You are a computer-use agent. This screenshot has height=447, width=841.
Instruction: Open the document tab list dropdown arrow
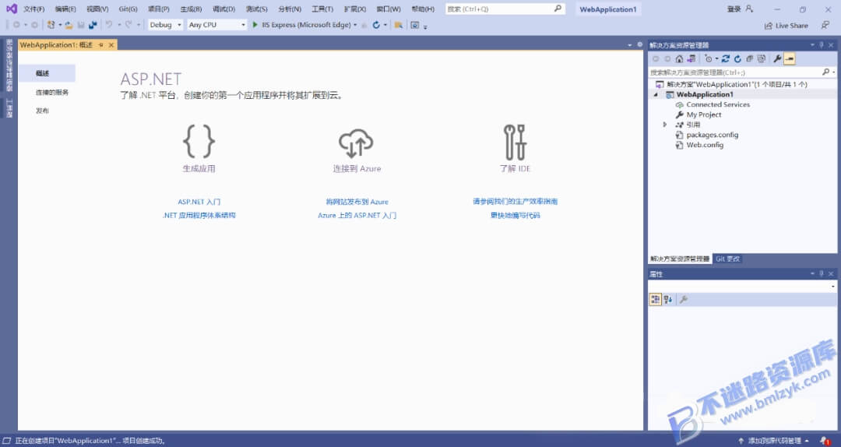coord(630,45)
